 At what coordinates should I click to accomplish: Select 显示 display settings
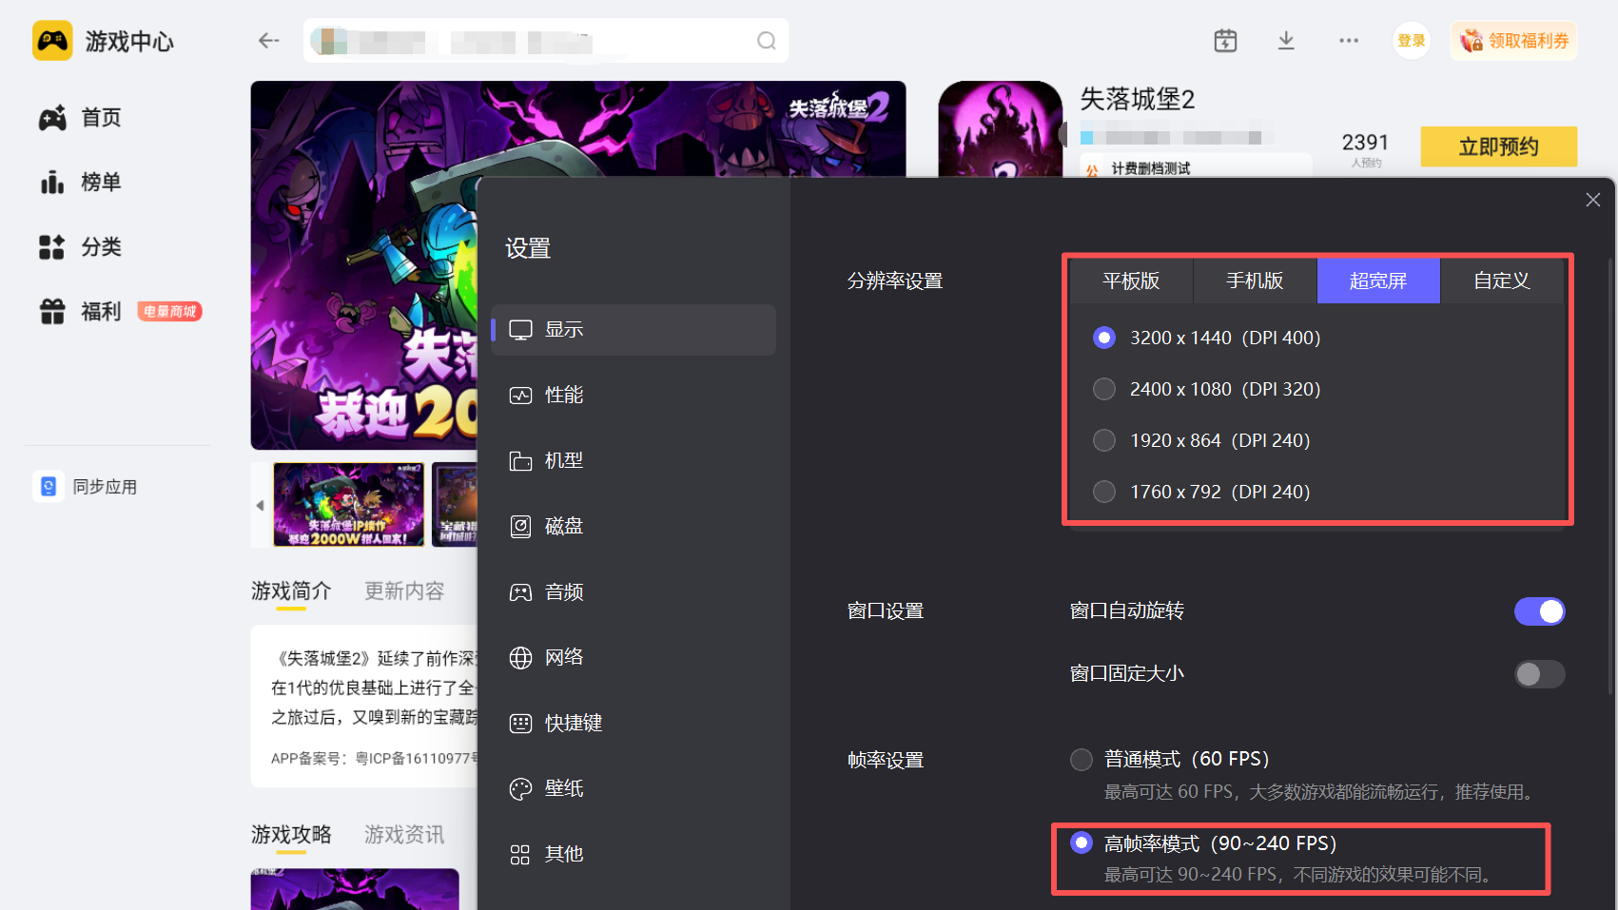coord(634,330)
